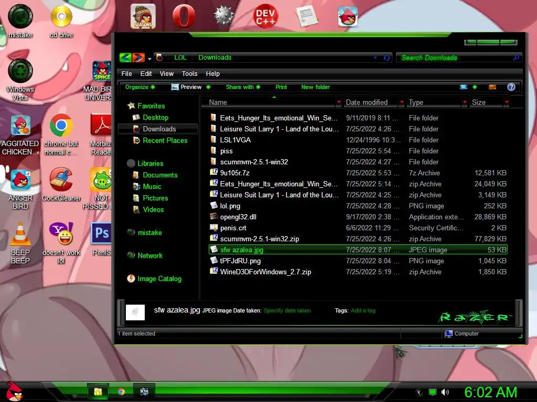Viewport: 537px width, 402px height.
Task: Open the Organize dropdown menu
Action: tap(139, 87)
